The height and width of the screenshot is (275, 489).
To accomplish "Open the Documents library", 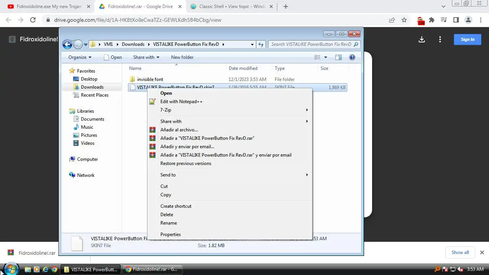I will tap(92, 119).
